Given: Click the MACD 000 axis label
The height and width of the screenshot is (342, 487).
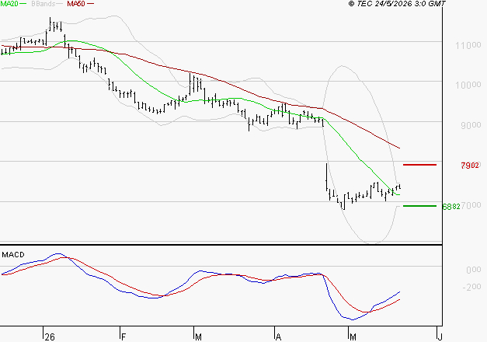Looking at the screenshot, I should [x=474, y=270].
